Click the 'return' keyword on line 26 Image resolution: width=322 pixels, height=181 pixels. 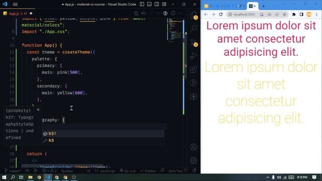pos(34,154)
